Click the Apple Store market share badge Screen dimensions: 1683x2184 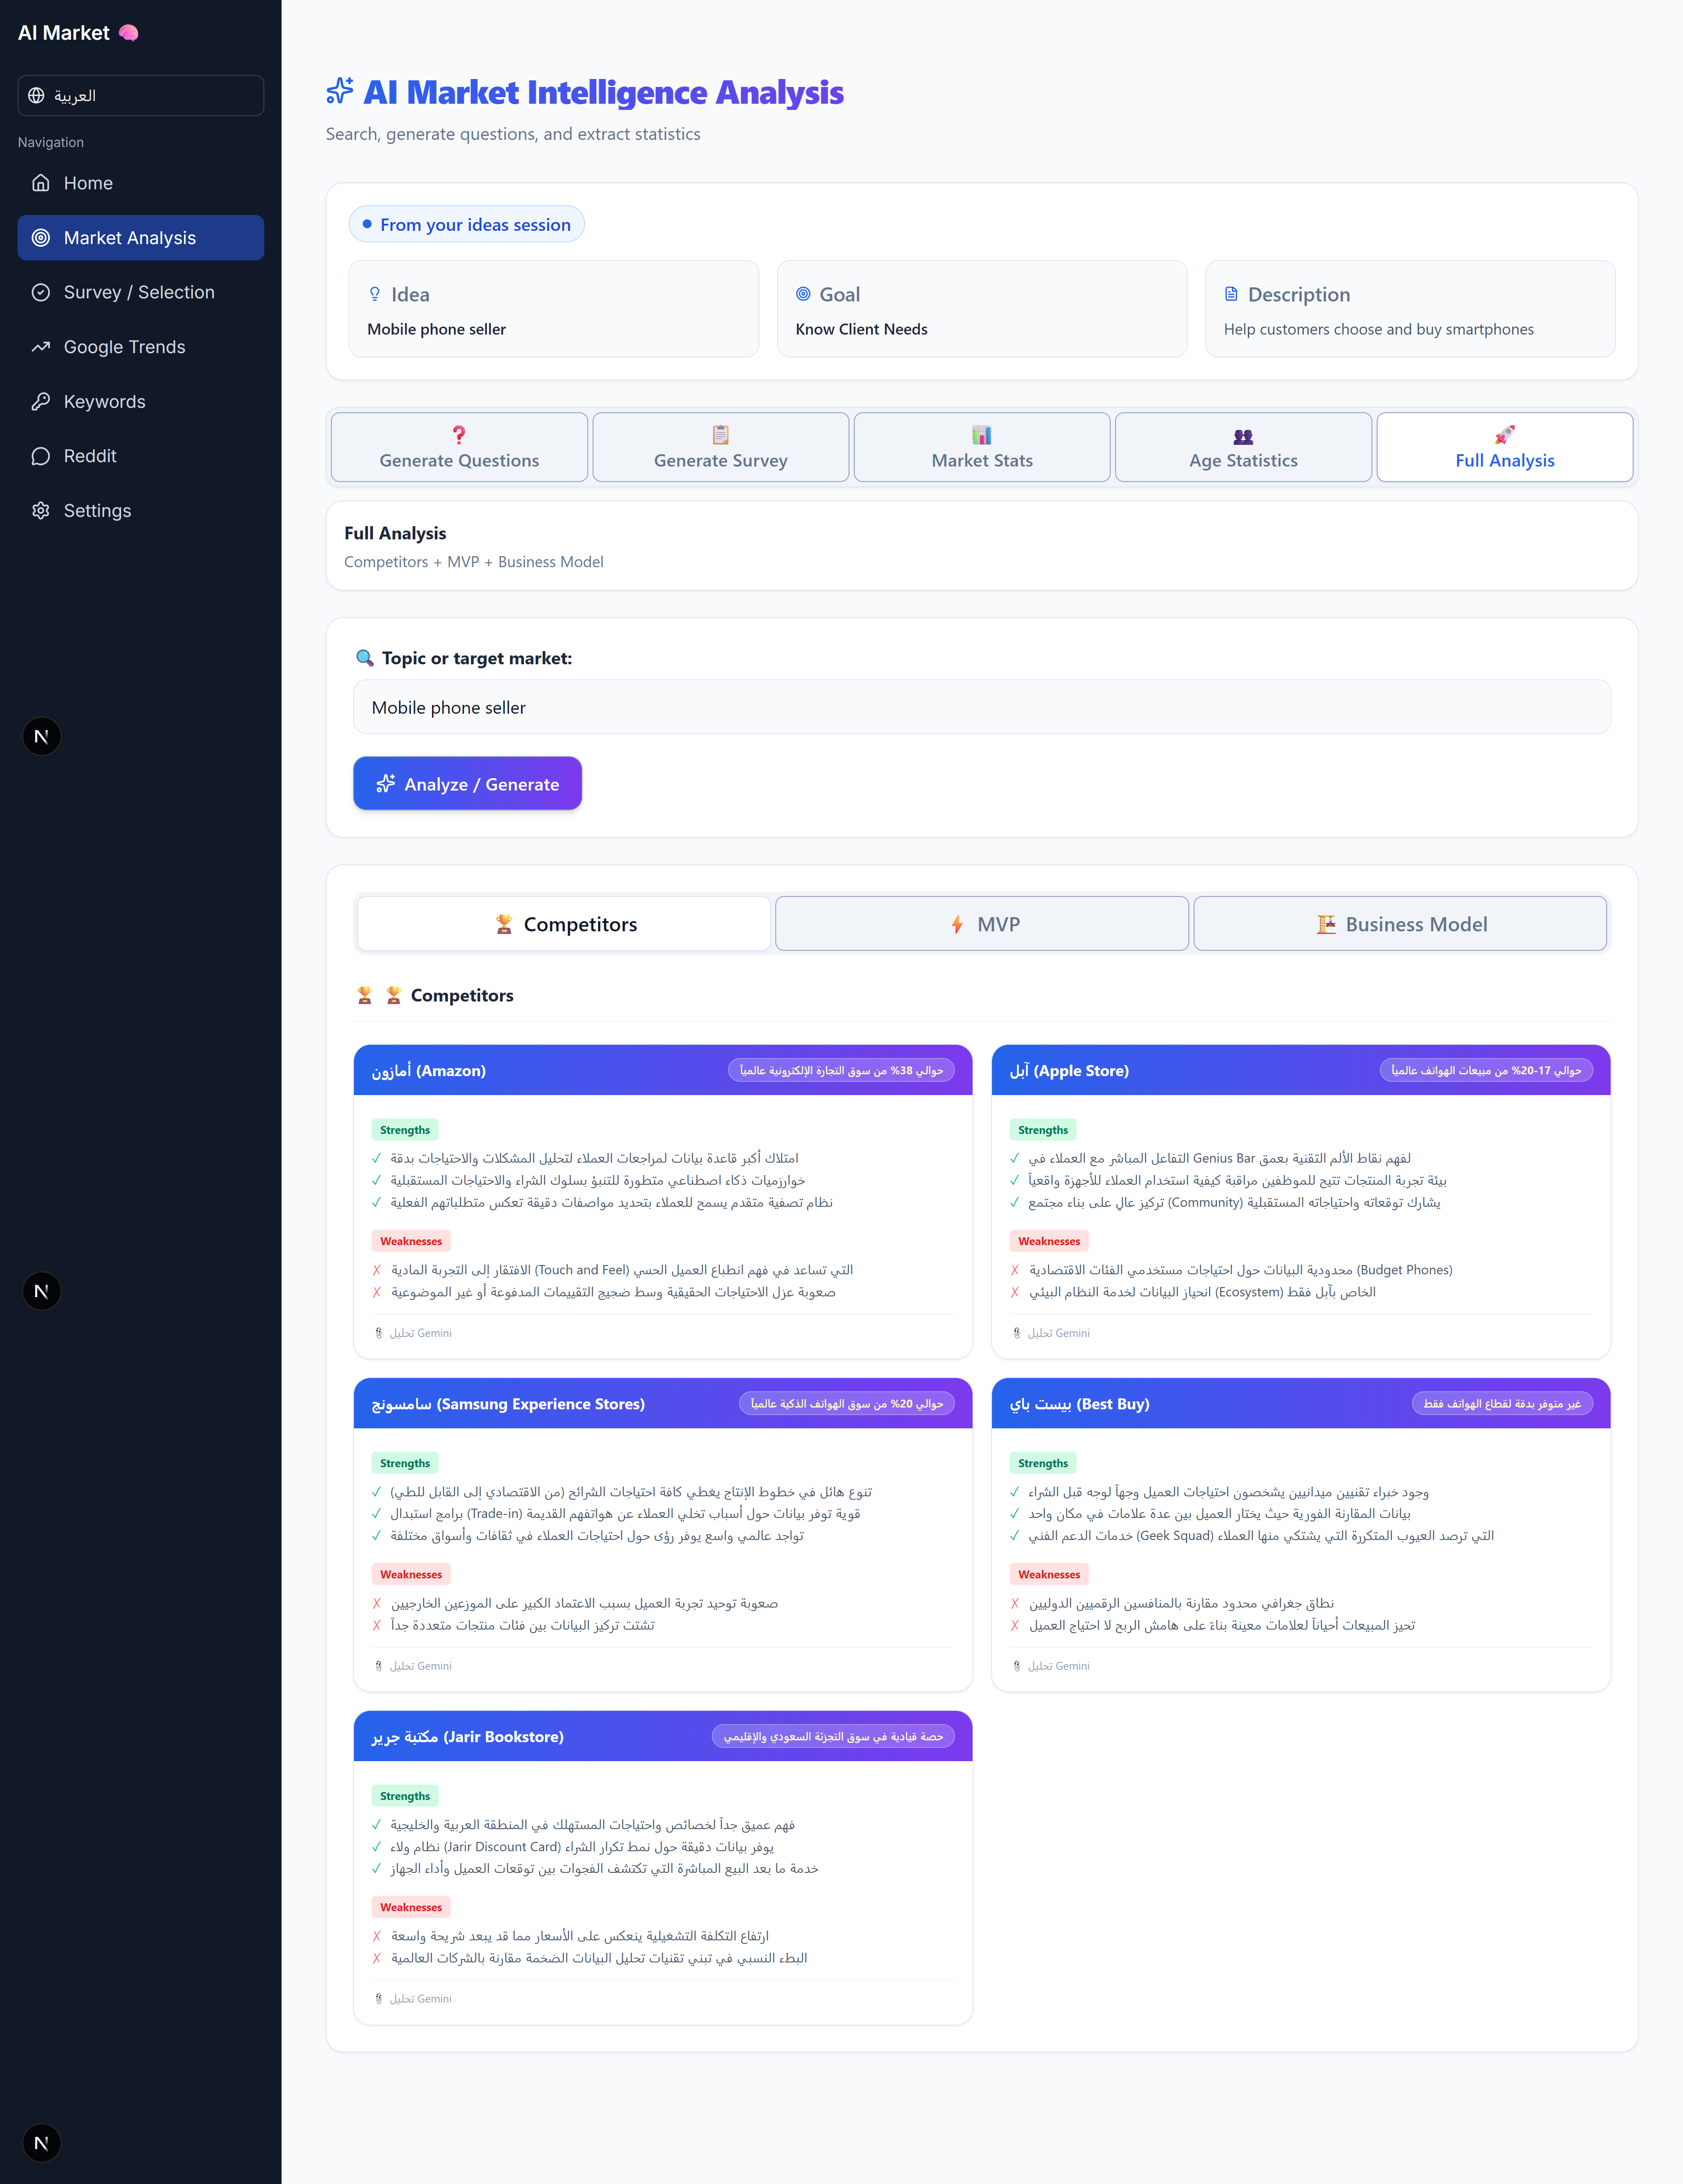click(1486, 1070)
